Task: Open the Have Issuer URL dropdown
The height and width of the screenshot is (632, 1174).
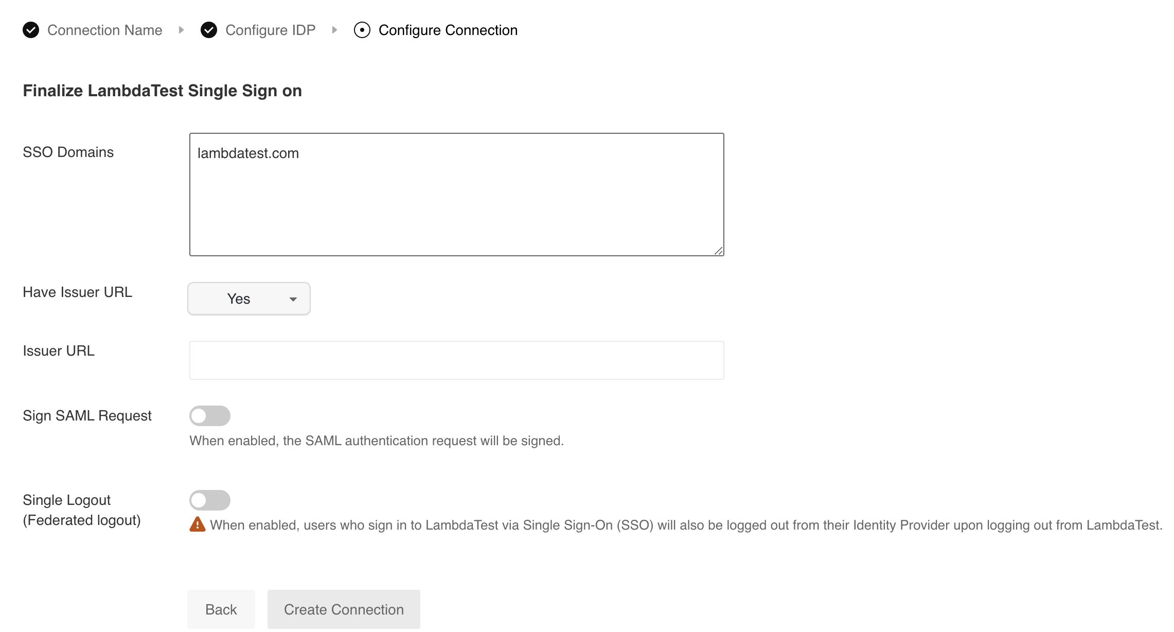Action: click(x=249, y=299)
